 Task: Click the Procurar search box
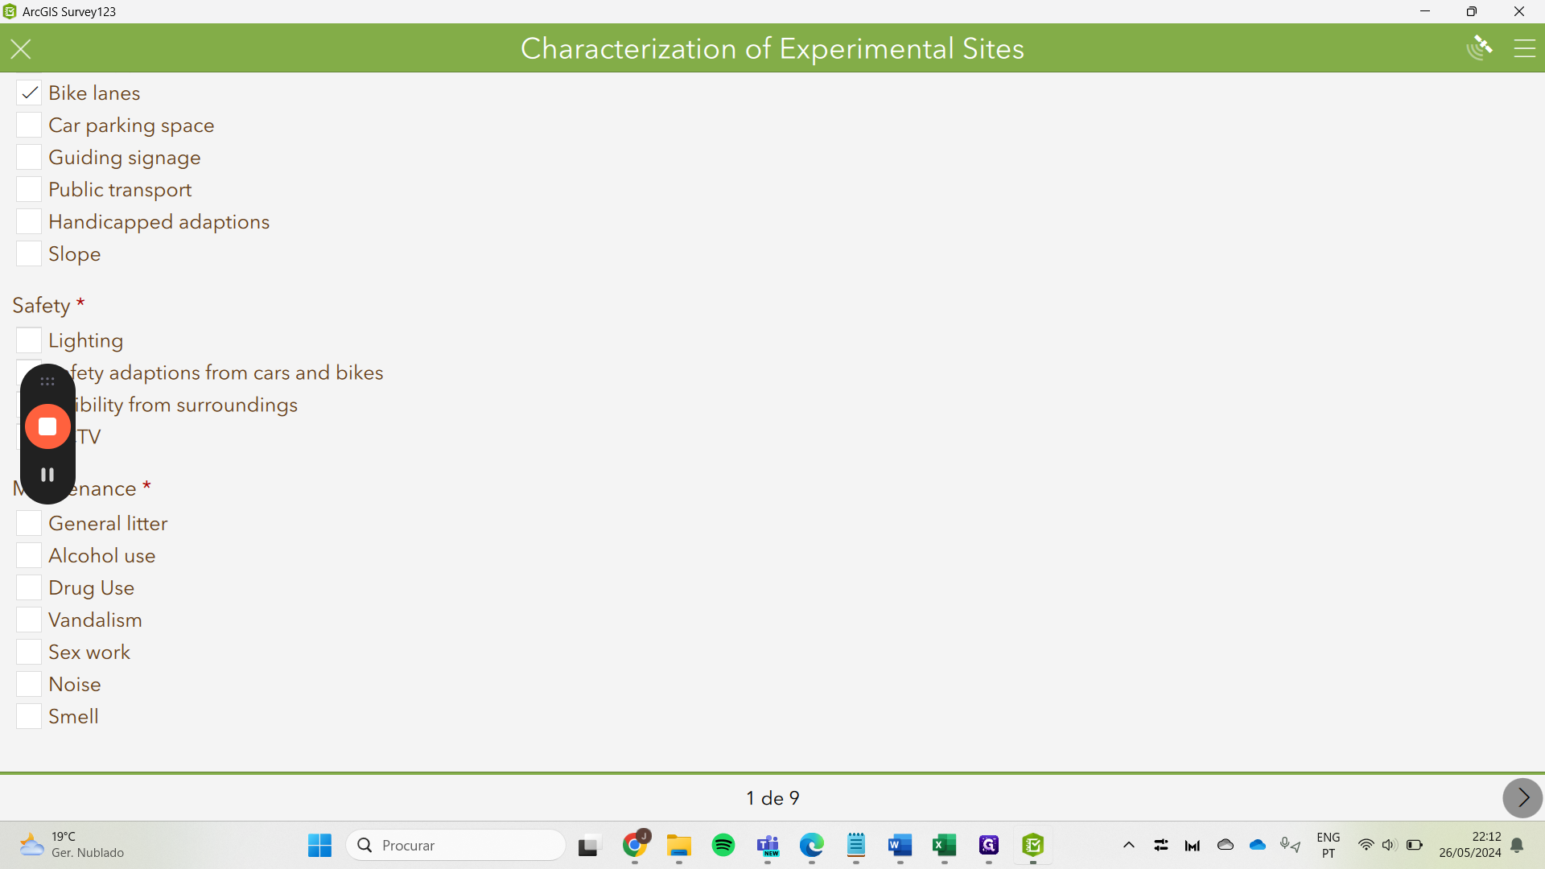click(x=456, y=845)
